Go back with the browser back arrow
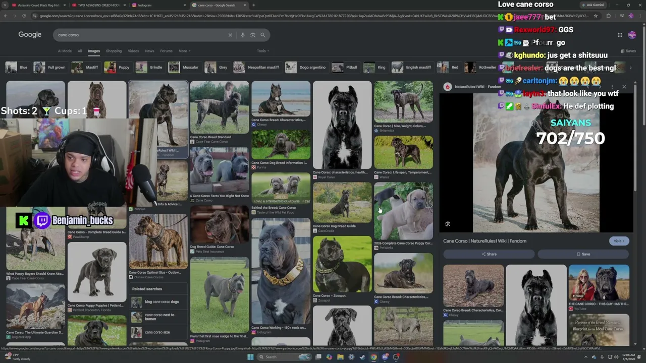The image size is (646, 363). coord(6,16)
